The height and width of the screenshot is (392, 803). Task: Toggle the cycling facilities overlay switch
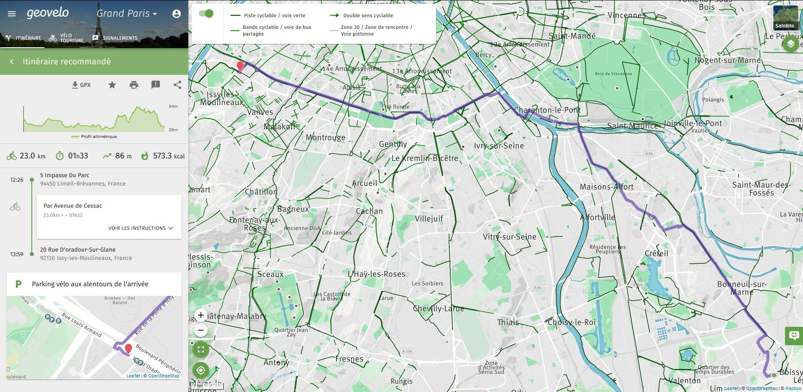[206, 13]
